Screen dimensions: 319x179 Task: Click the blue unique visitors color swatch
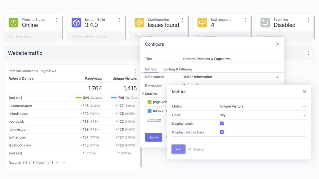149,111
